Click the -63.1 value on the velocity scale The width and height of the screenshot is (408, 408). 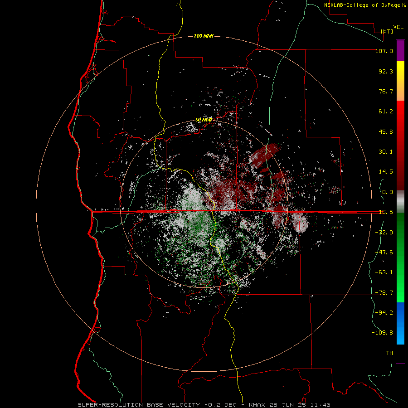384,272
